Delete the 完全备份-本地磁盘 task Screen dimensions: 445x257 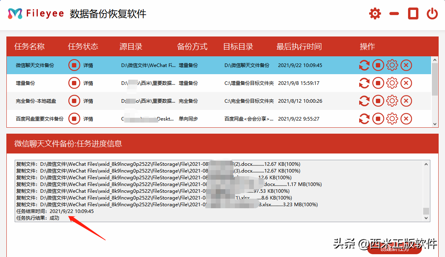(x=406, y=101)
